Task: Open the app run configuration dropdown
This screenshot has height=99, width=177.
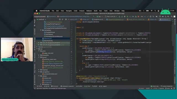Action: click(100, 16)
